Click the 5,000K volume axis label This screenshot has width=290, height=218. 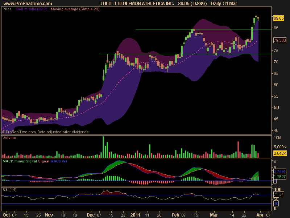click(279, 147)
